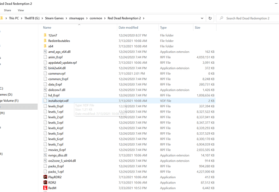Expand the chevron after This PC
Image resolution: width=279 pixels, height=192 pixels.
coord(21,18)
